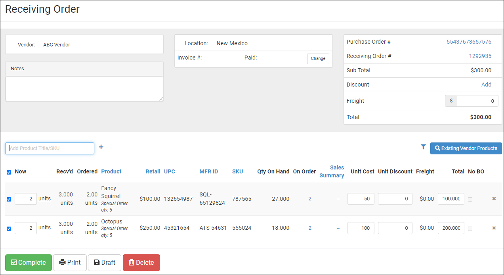Uncheck the Fancy Squirrel row checkbox
Image resolution: width=504 pixels, height=275 pixels.
click(9, 199)
